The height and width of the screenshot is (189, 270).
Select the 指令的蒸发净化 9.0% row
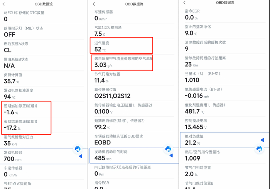point(224,30)
